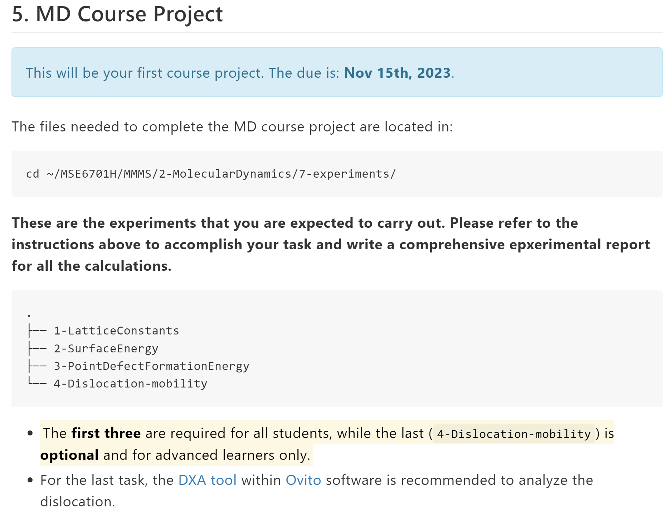
Task: Click the bold 'Nov 15th, 2023' due date
Action: (397, 73)
